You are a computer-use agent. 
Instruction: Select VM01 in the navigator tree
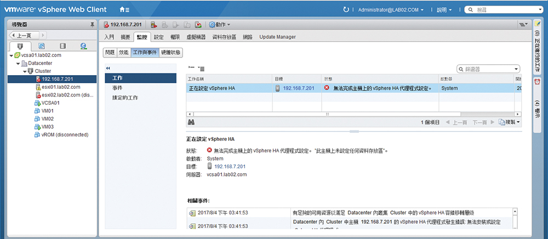(x=47, y=111)
